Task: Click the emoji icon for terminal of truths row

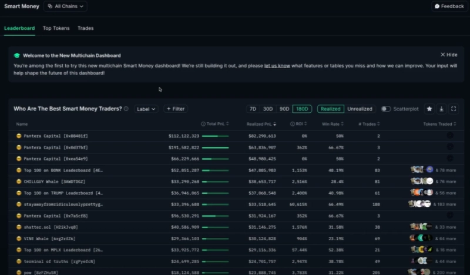Action: point(19,261)
